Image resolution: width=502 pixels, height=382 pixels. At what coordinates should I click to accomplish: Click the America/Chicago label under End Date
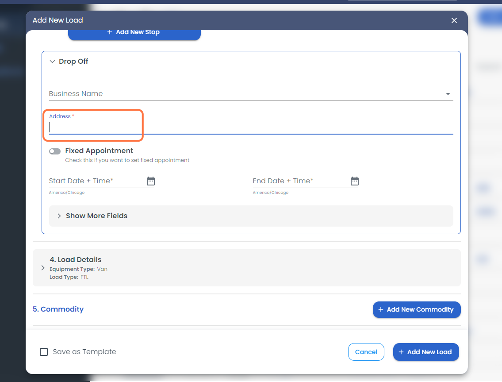click(x=271, y=193)
